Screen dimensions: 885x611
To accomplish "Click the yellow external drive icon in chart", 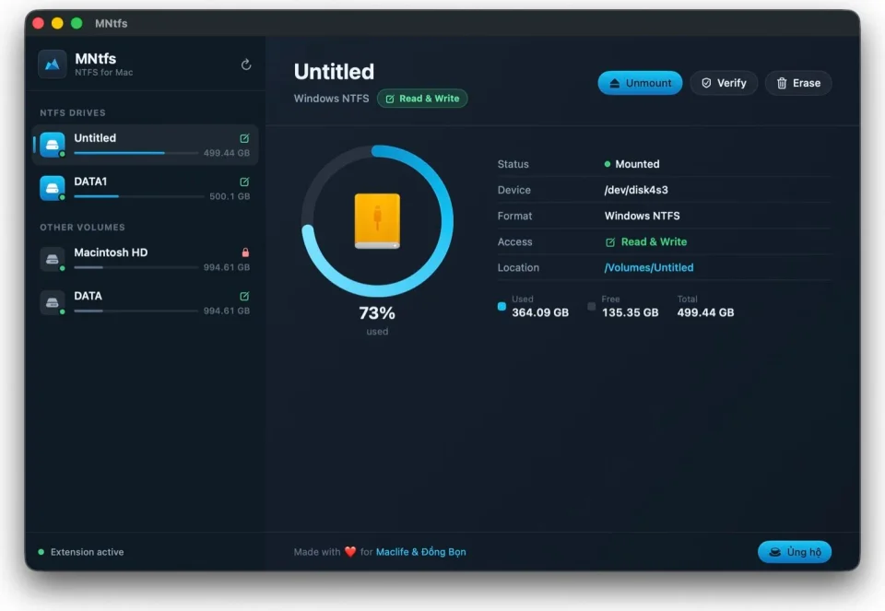I will point(377,221).
